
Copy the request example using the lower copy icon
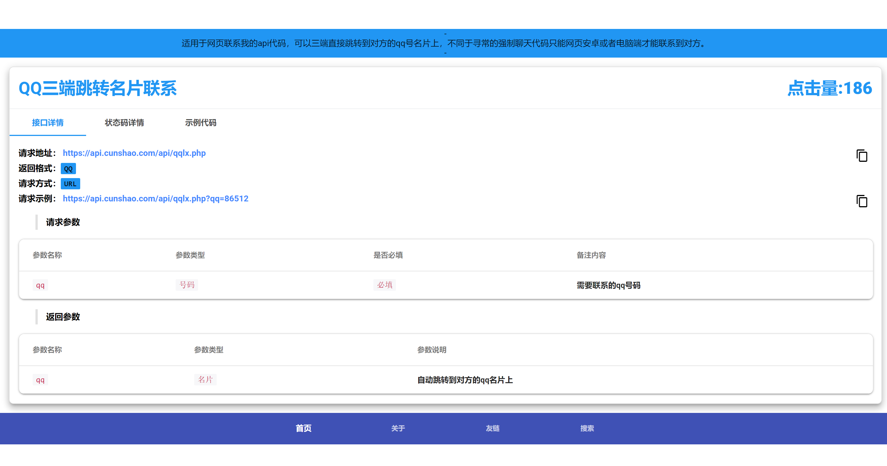862,202
